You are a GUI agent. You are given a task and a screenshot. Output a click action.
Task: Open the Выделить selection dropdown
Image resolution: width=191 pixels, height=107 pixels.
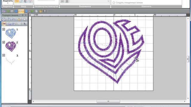[x=8, y=2]
